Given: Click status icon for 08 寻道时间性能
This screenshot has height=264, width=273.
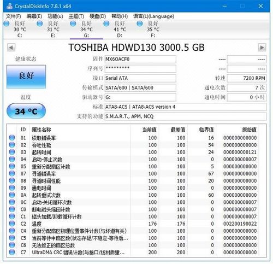Looking at the screenshot, I should pos(12,180).
